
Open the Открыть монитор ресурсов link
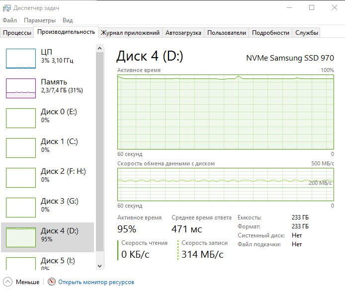96,282
